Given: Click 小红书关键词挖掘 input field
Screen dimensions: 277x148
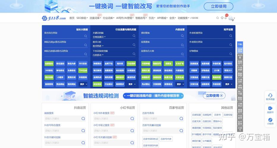Looking at the screenshot, I should [x=114, y=143].
